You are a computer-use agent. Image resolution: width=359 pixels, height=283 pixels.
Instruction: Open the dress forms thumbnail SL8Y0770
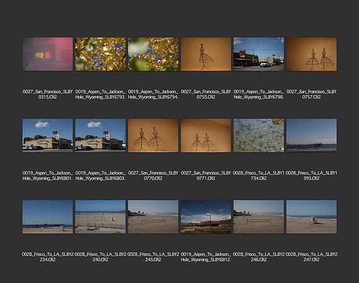[153, 136]
